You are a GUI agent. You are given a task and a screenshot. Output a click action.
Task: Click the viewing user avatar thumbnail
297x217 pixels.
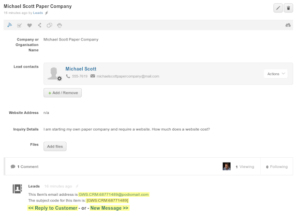(226, 166)
